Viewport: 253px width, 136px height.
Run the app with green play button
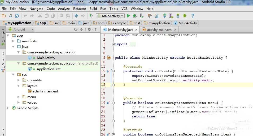(x=128, y=16)
